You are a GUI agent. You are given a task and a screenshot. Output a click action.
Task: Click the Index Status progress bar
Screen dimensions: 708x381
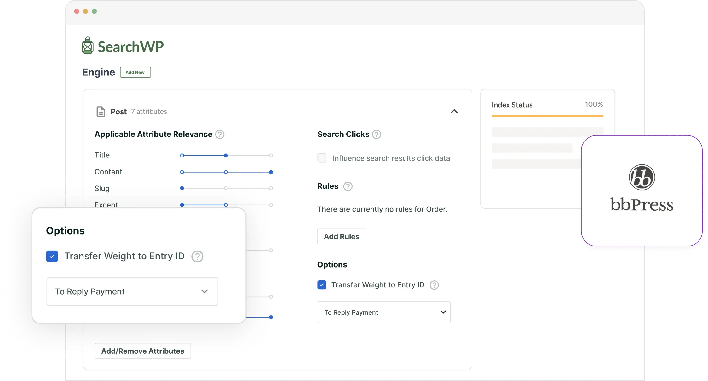(x=548, y=116)
